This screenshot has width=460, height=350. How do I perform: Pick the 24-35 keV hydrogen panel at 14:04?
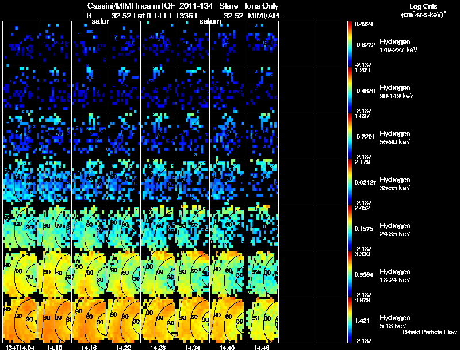(x=20, y=228)
